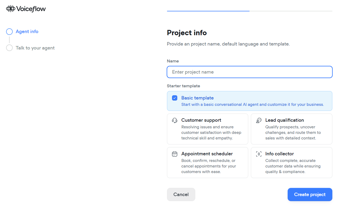Open the Agent info step

coord(27,31)
